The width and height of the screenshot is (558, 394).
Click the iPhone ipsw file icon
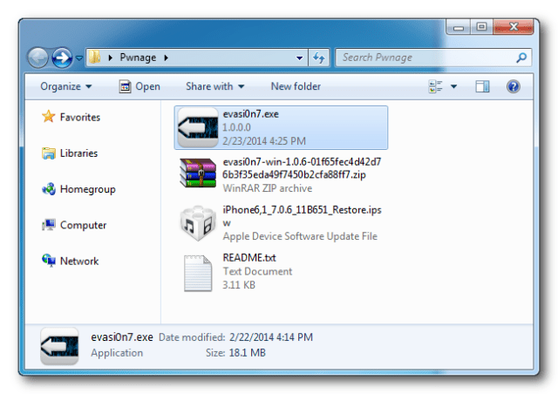coord(198,223)
